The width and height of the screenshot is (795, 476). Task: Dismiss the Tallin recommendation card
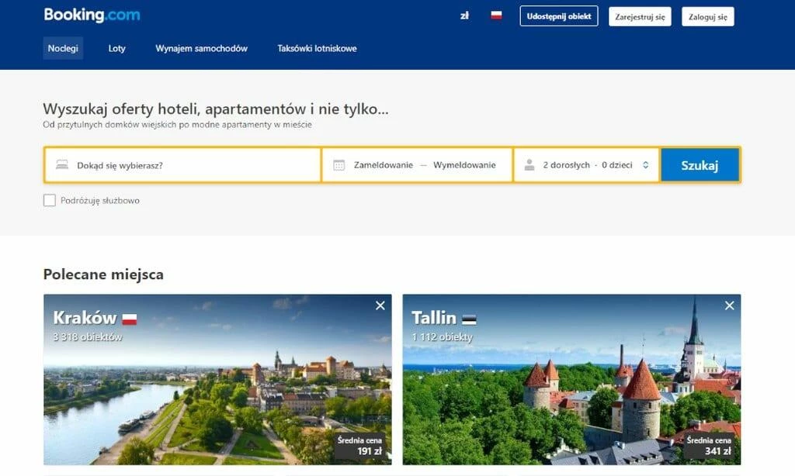click(x=730, y=305)
